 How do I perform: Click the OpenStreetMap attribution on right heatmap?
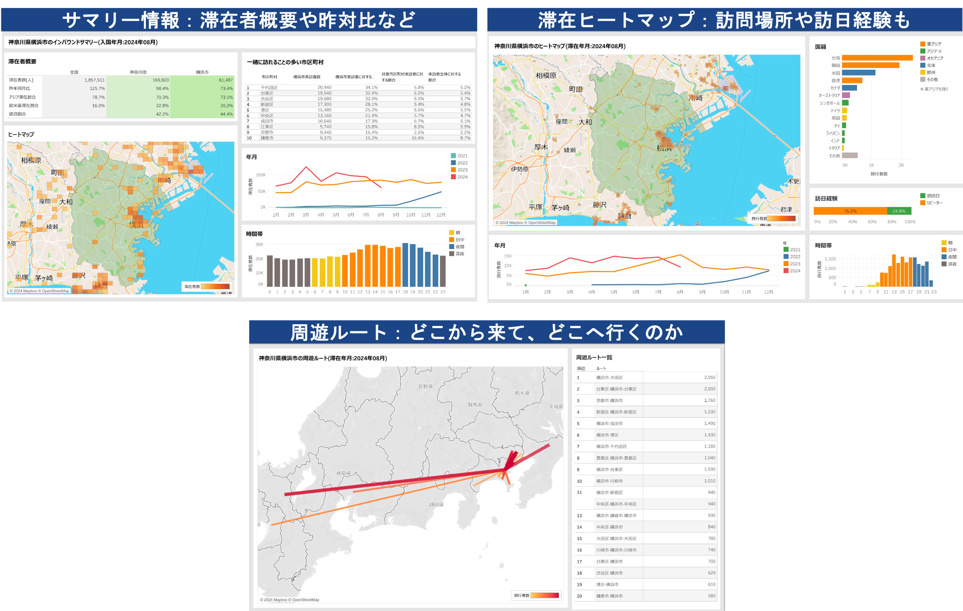click(540, 223)
